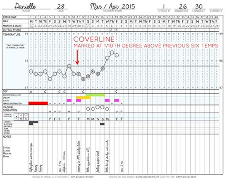Click cervical position F on cycle day 9

coord(69,119)
